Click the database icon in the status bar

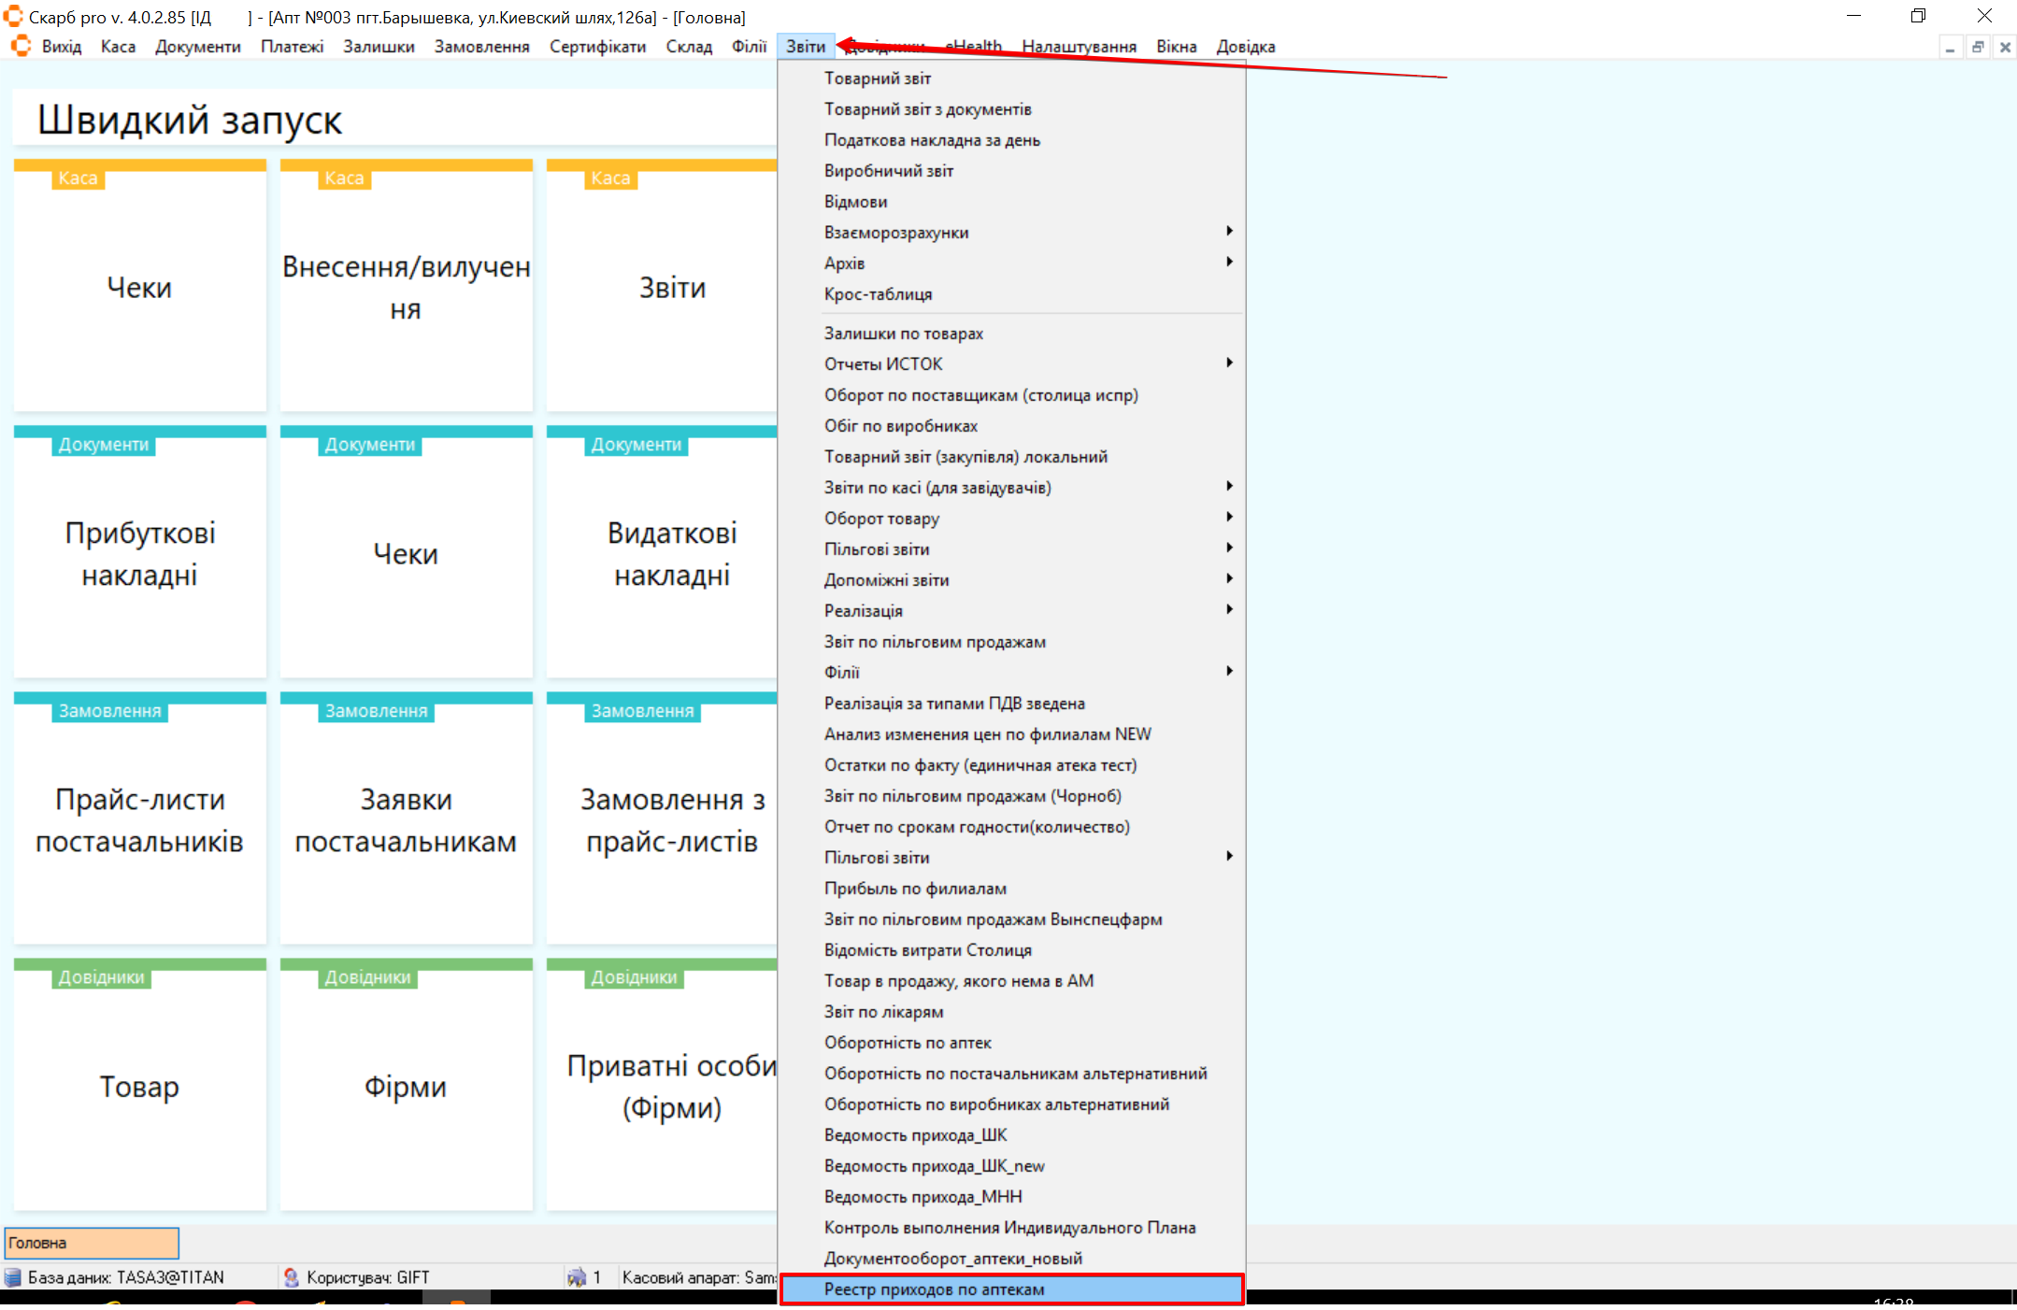click(13, 1277)
